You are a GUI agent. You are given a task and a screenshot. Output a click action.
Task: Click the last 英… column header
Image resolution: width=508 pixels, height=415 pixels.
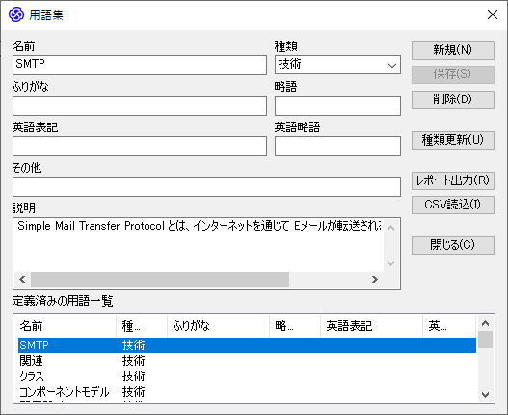(449, 326)
